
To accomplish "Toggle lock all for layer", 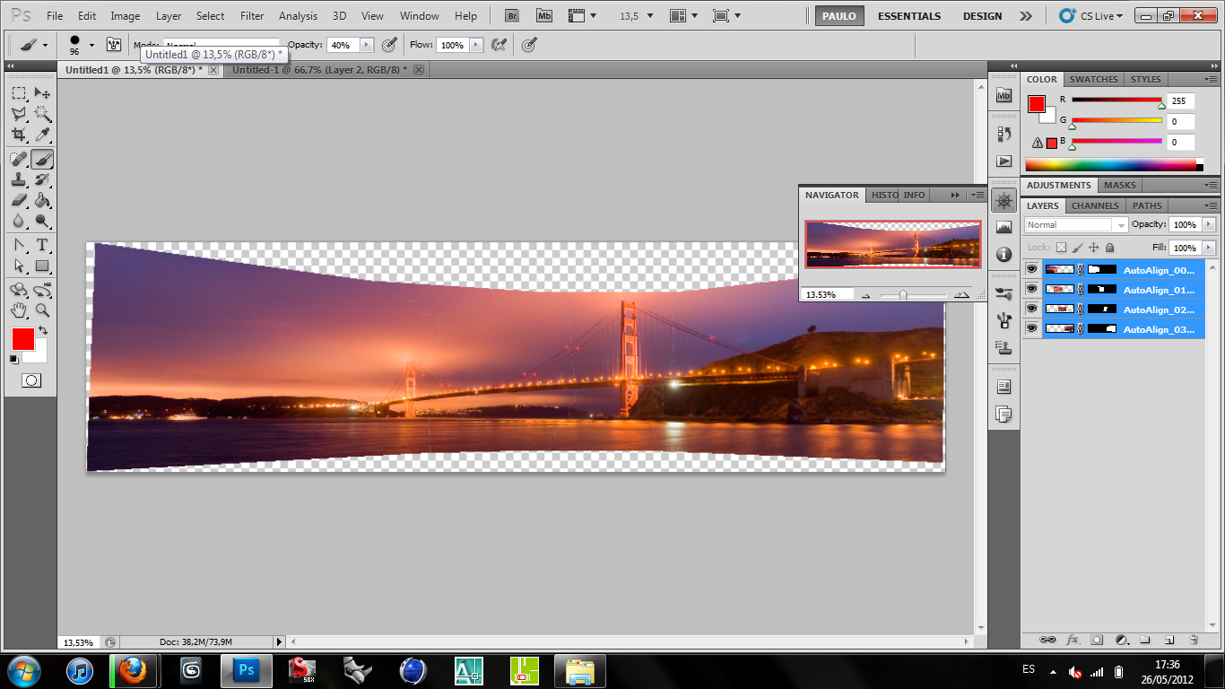I will pyautogui.click(x=1110, y=248).
